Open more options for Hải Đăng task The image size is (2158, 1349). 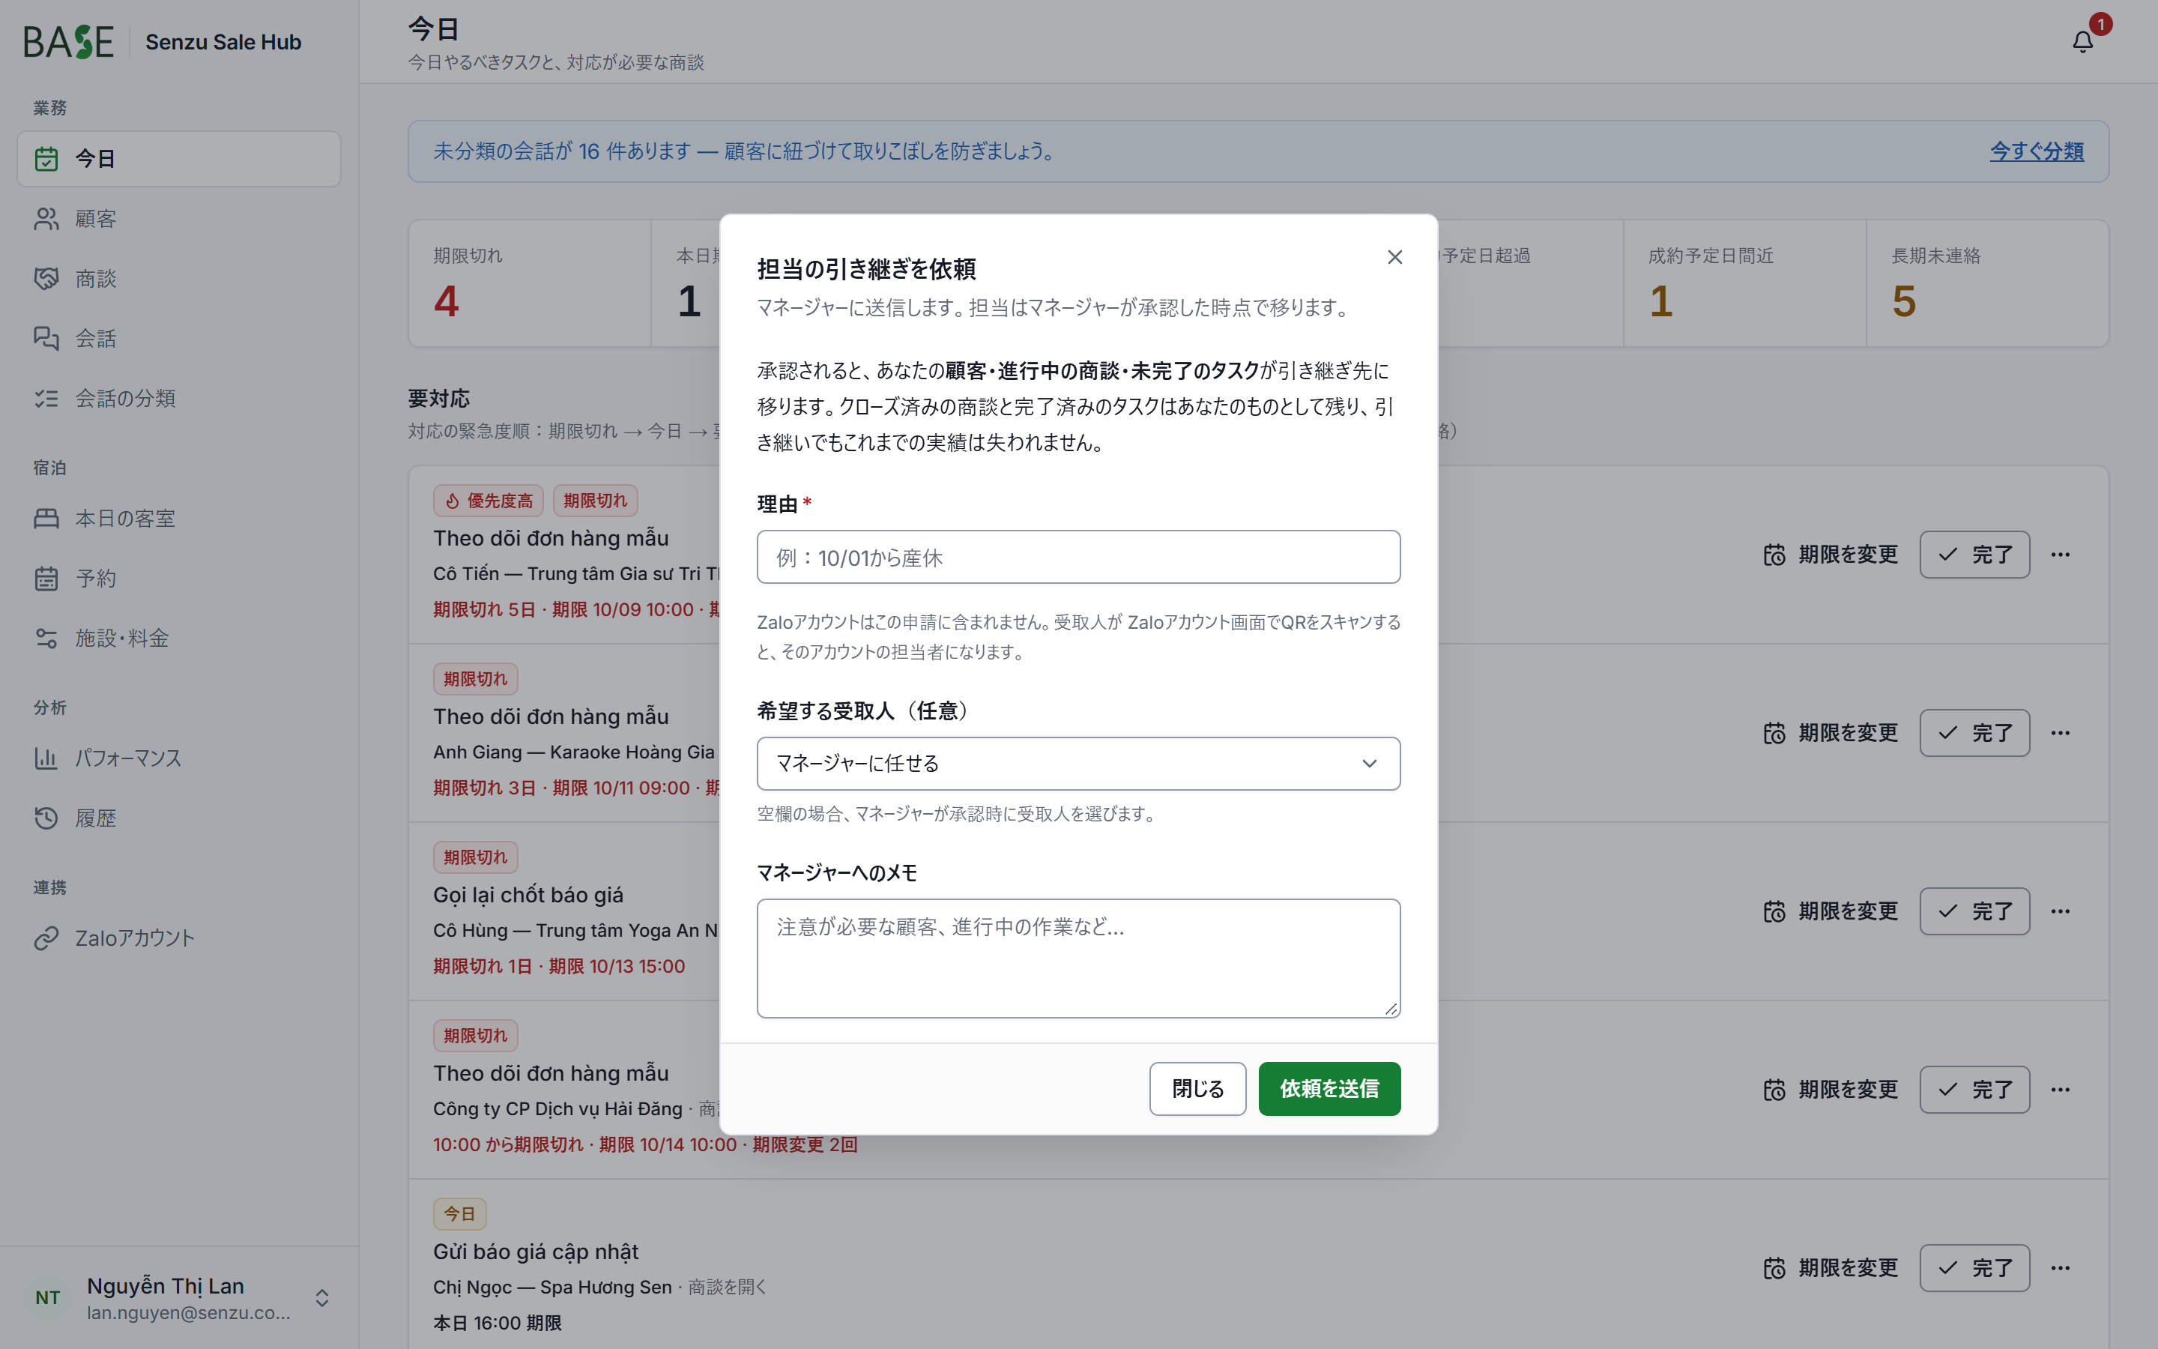click(2060, 1090)
